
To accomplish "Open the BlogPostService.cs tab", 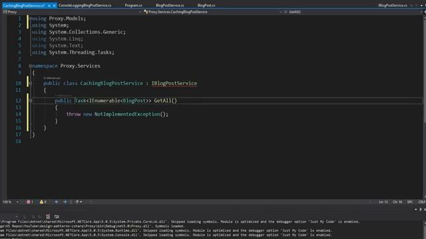I will (x=170, y=5).
